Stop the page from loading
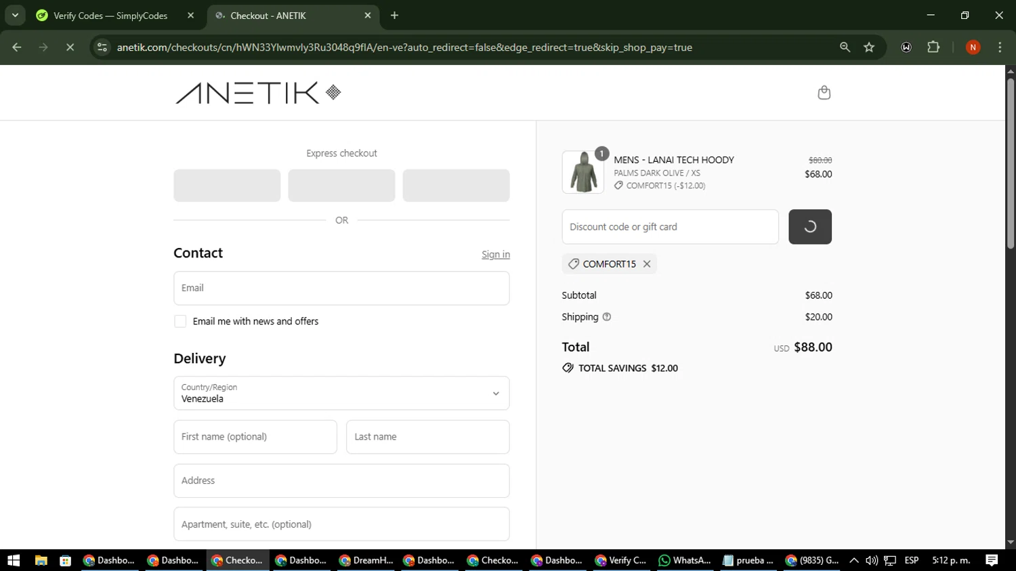This screenshot has height=571, width=1016. tap(70, 47)
